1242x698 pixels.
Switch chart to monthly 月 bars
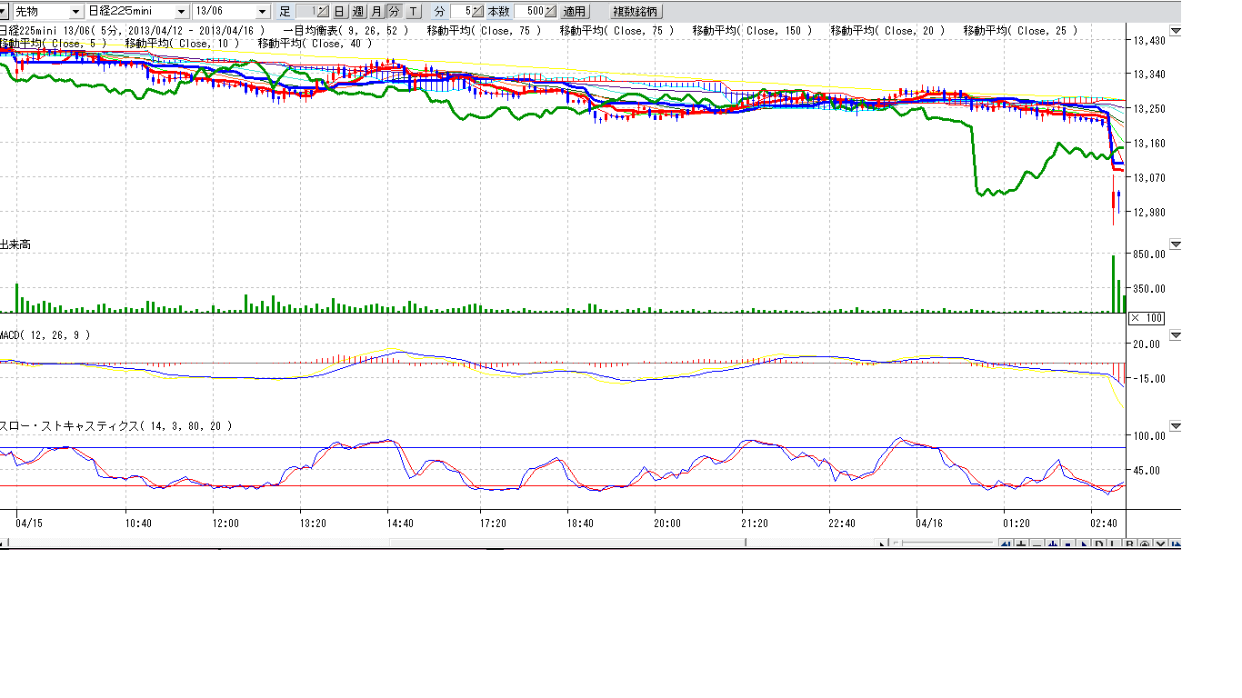tap(376, 12)
